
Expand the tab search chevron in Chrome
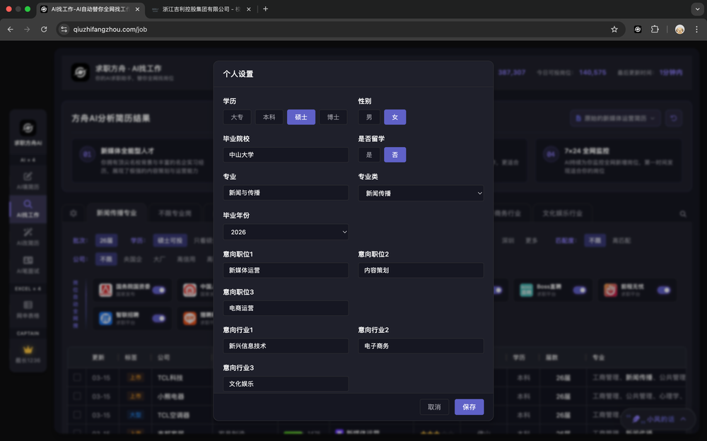click(696, 9)
